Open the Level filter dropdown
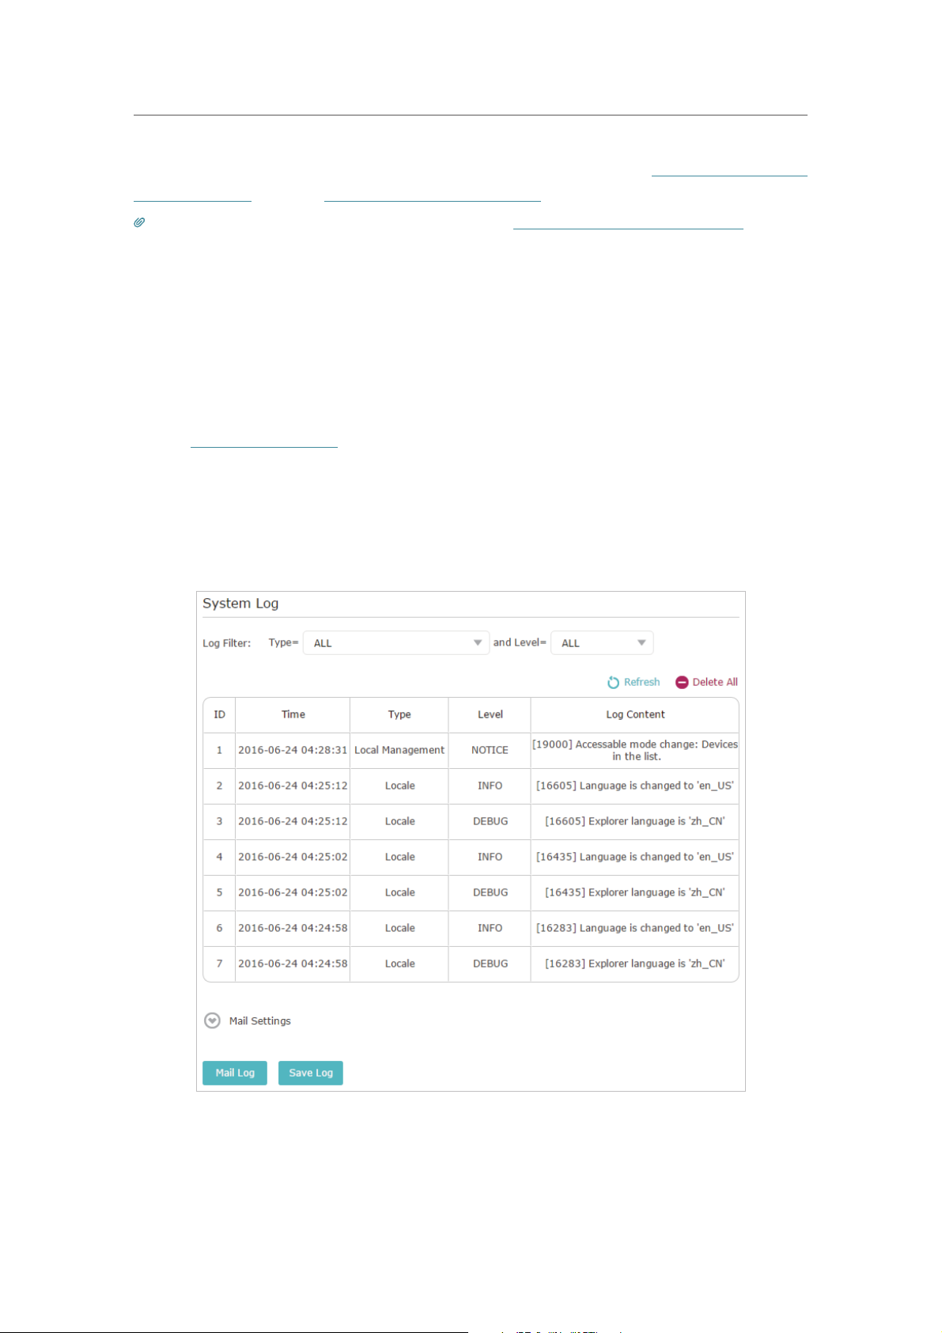Screen dimensions: 942x1333 click(602, 643)
